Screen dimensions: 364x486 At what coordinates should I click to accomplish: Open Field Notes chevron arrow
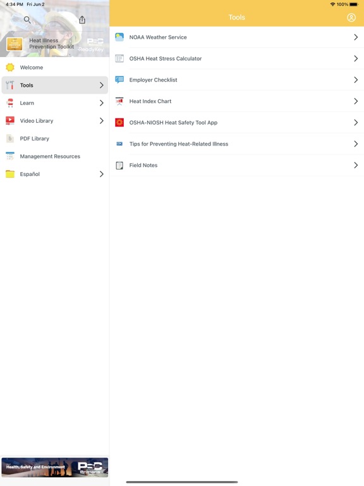(356, 165)
